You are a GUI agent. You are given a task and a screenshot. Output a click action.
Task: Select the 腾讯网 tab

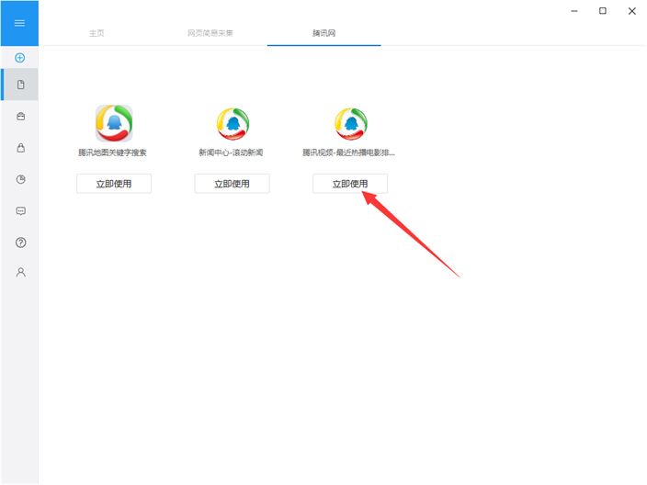tap(323, 33)
